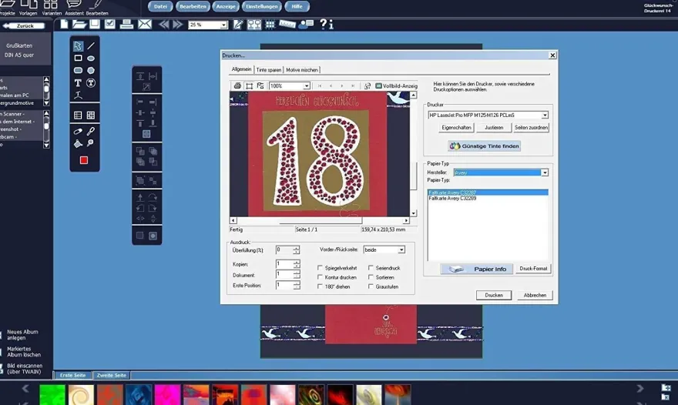Image resolution: width=678 pixels, height=405 pixels.
Task: Enable the Kontur drucken checkbox
Action: click(x=320, y=277)
